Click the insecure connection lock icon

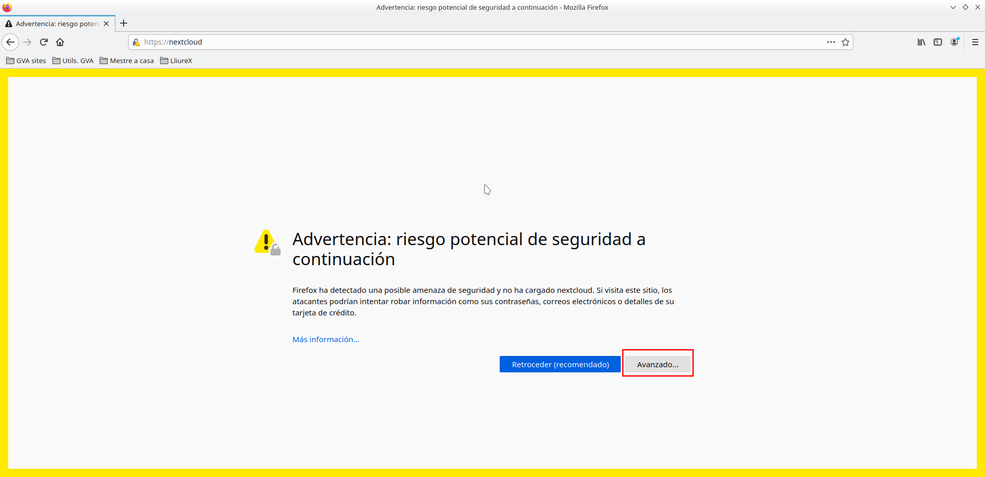(136, 42)
